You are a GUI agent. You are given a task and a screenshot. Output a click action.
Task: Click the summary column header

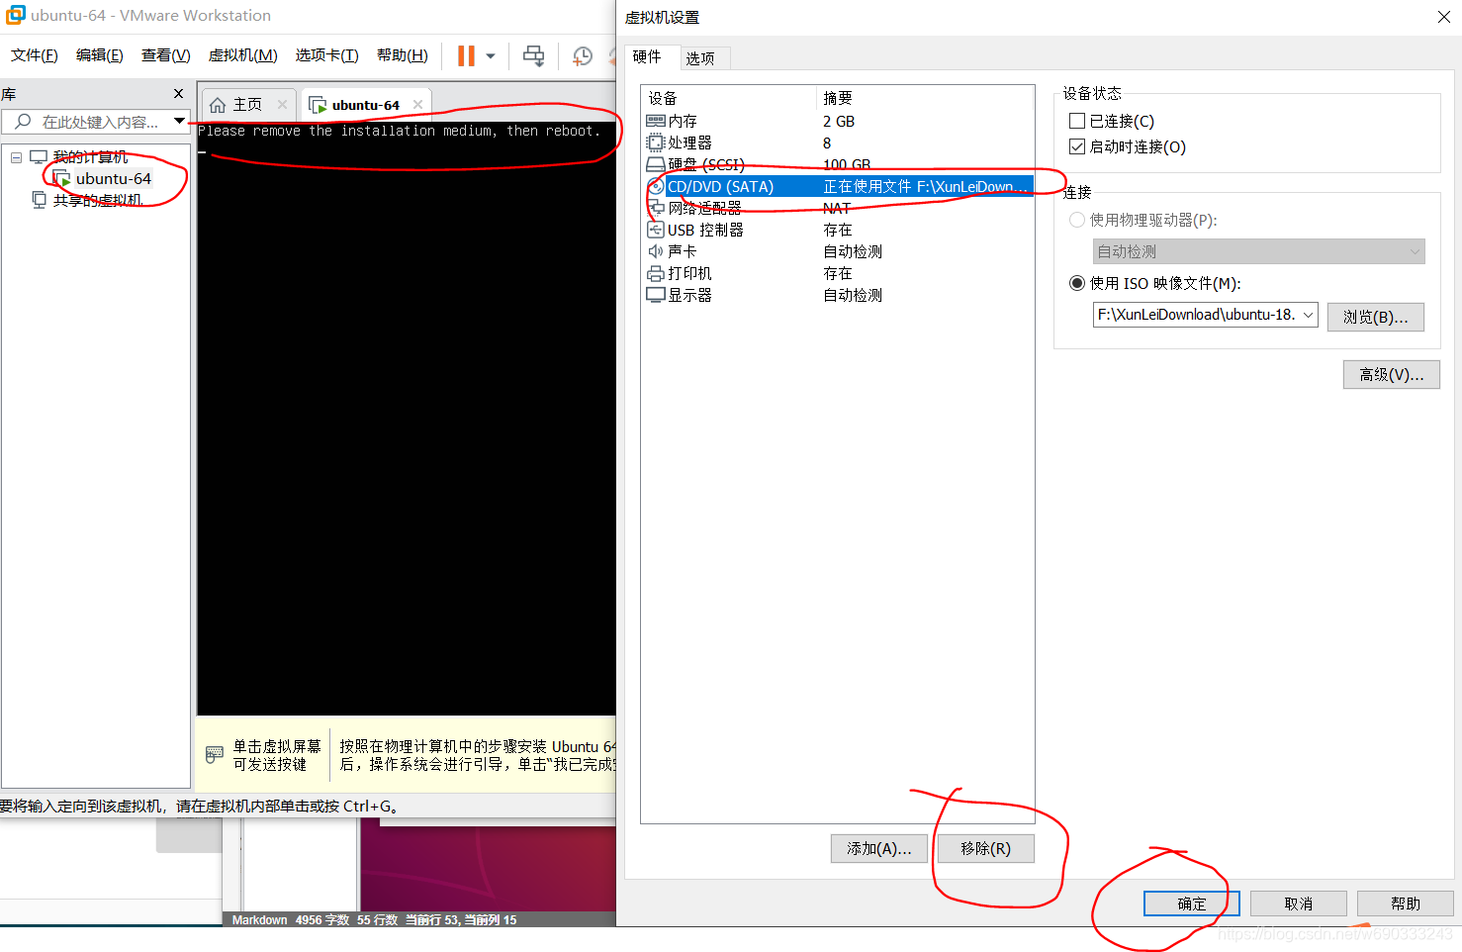[926, 98]
